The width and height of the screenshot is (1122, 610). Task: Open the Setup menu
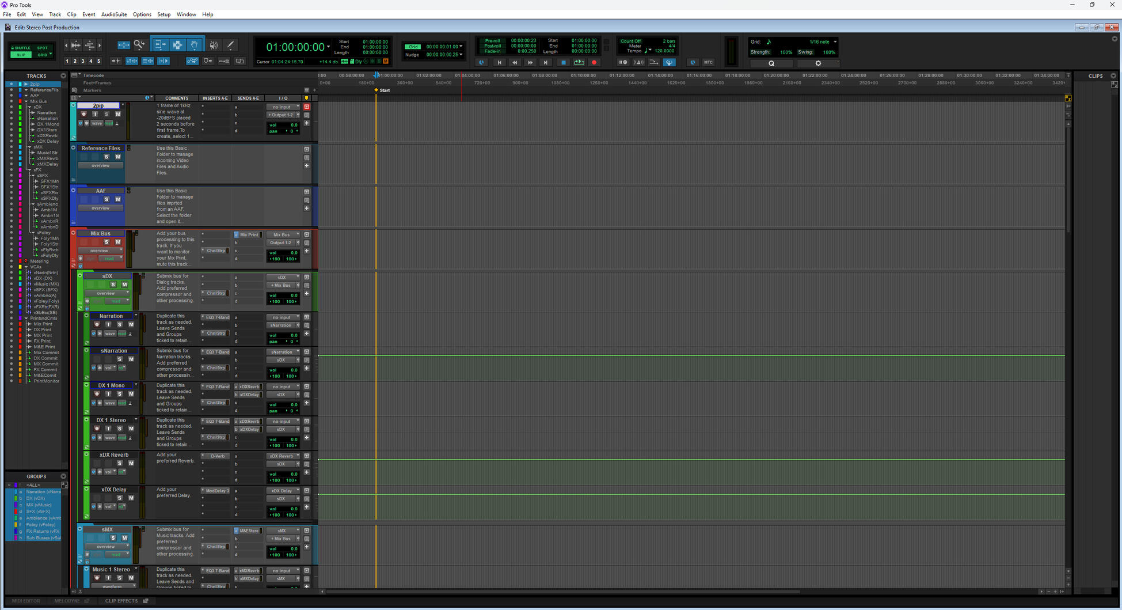click(163, 14)
